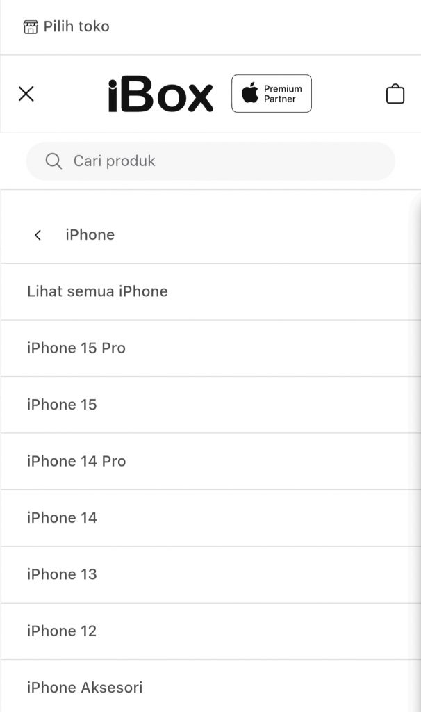Choose iPhone 15 Pro from menu
The width and height of the screenshot is (421, 712).
[x=210, y=348]
